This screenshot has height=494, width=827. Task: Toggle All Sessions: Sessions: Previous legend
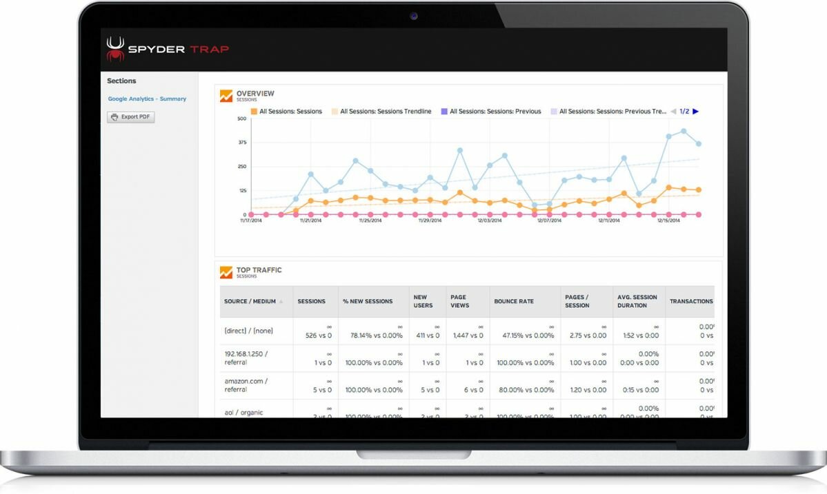(x=491, y=111)
